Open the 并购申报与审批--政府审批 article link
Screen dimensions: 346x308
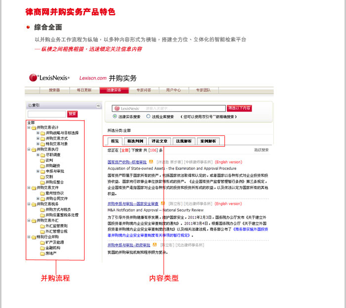click(129, 245)
